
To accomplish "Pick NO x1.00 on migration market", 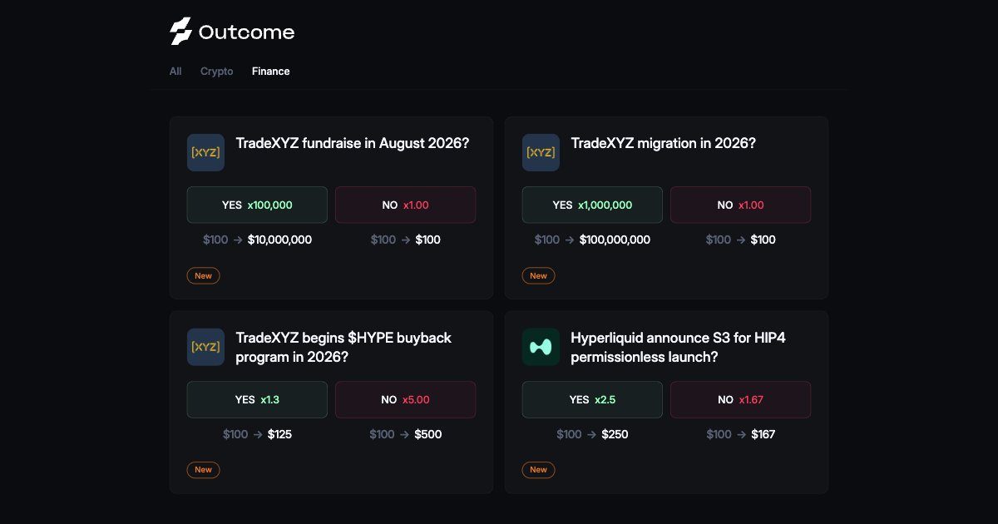I will 741,205.
